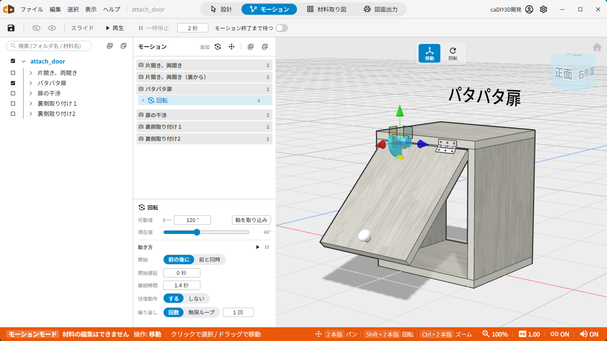Select 前と同時 start option
Image resolution: width=607 pixels, height=341 pixels.
point(209,260)
